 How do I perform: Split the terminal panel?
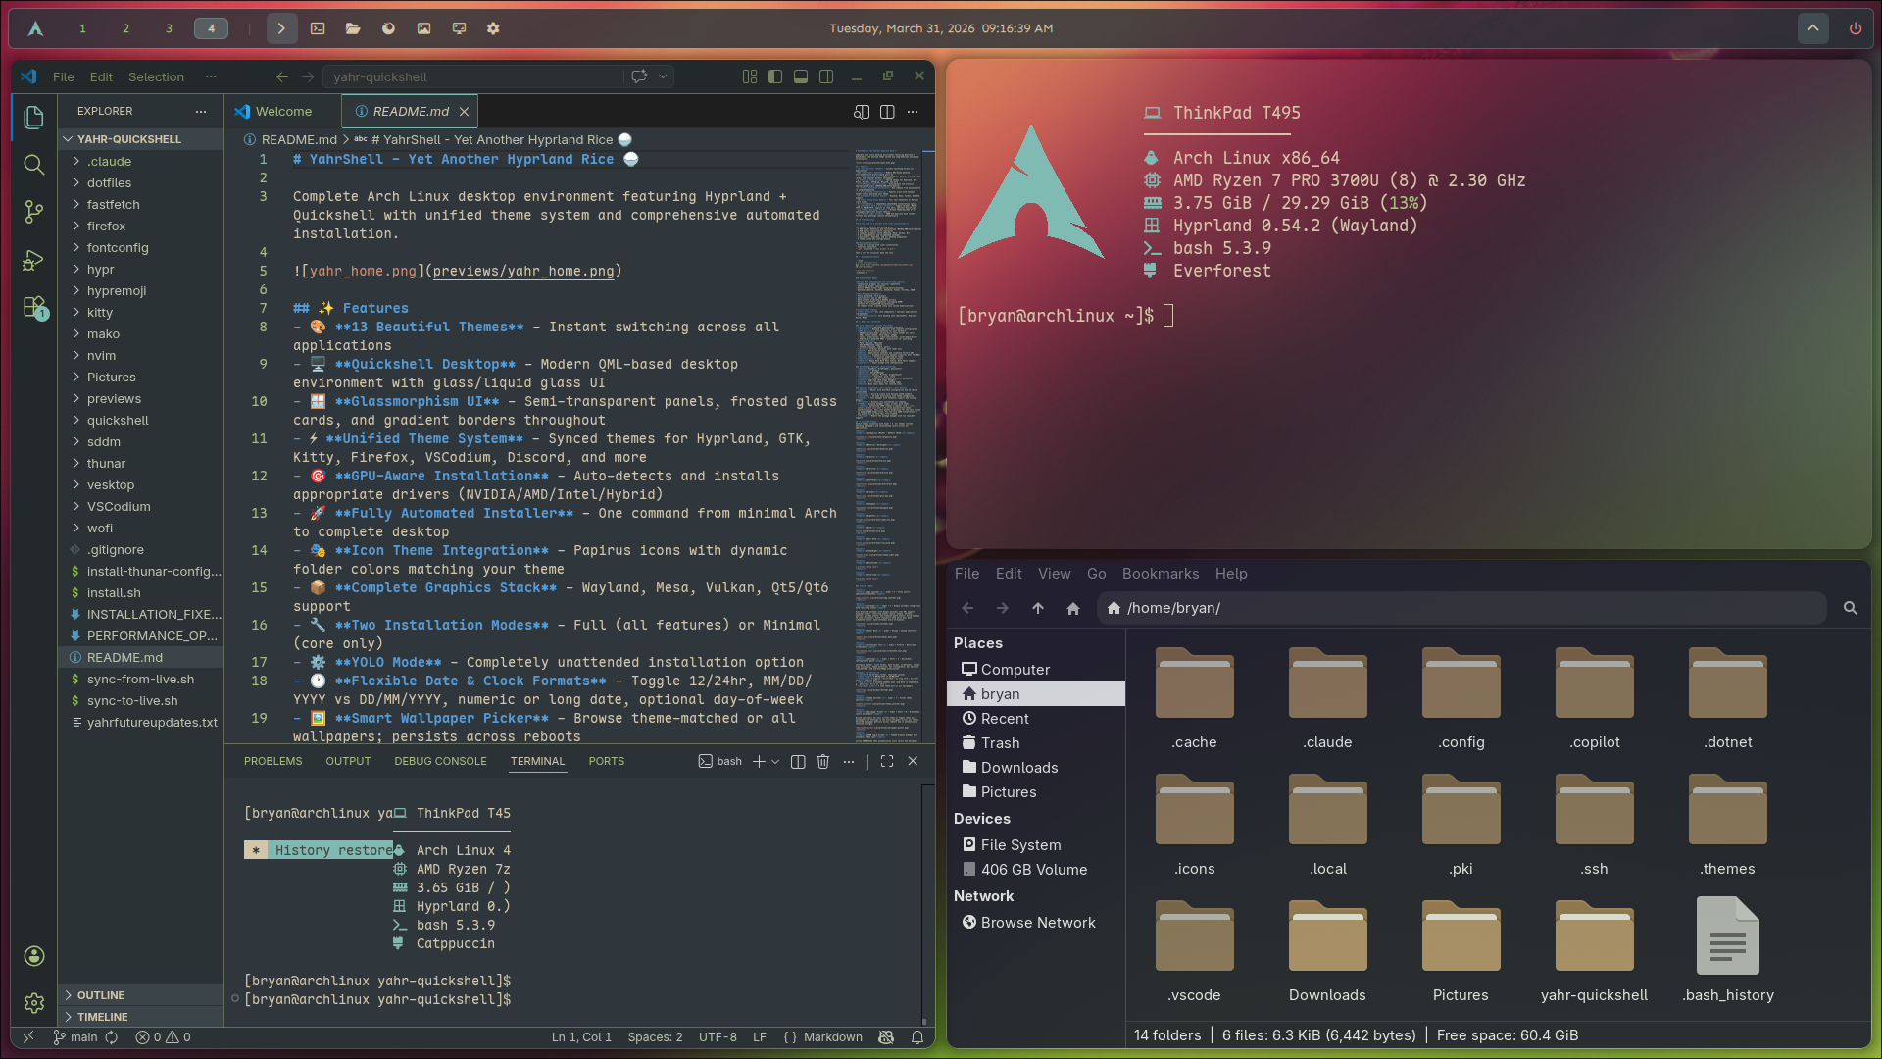tap(798, 762)
